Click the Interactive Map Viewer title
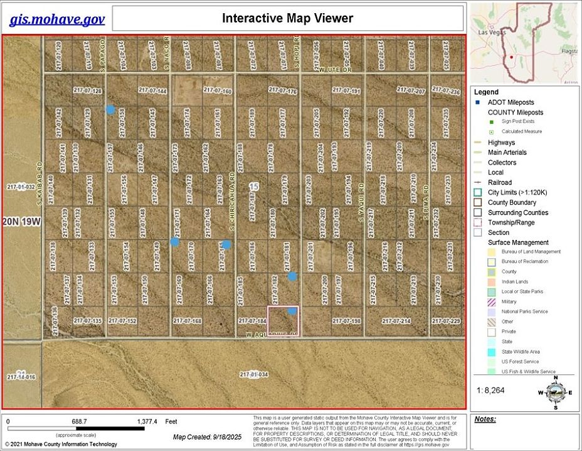Screen dimensions: 582x451 287,19
